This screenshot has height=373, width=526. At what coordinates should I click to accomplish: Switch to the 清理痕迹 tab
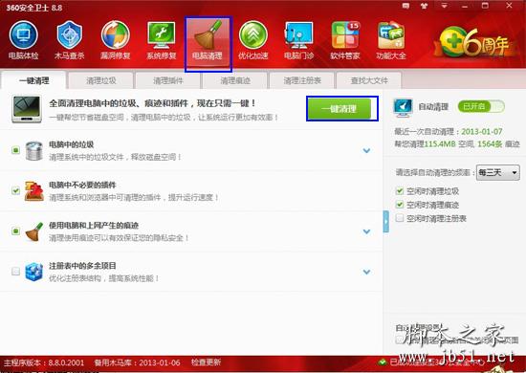[x=235, y=80]
